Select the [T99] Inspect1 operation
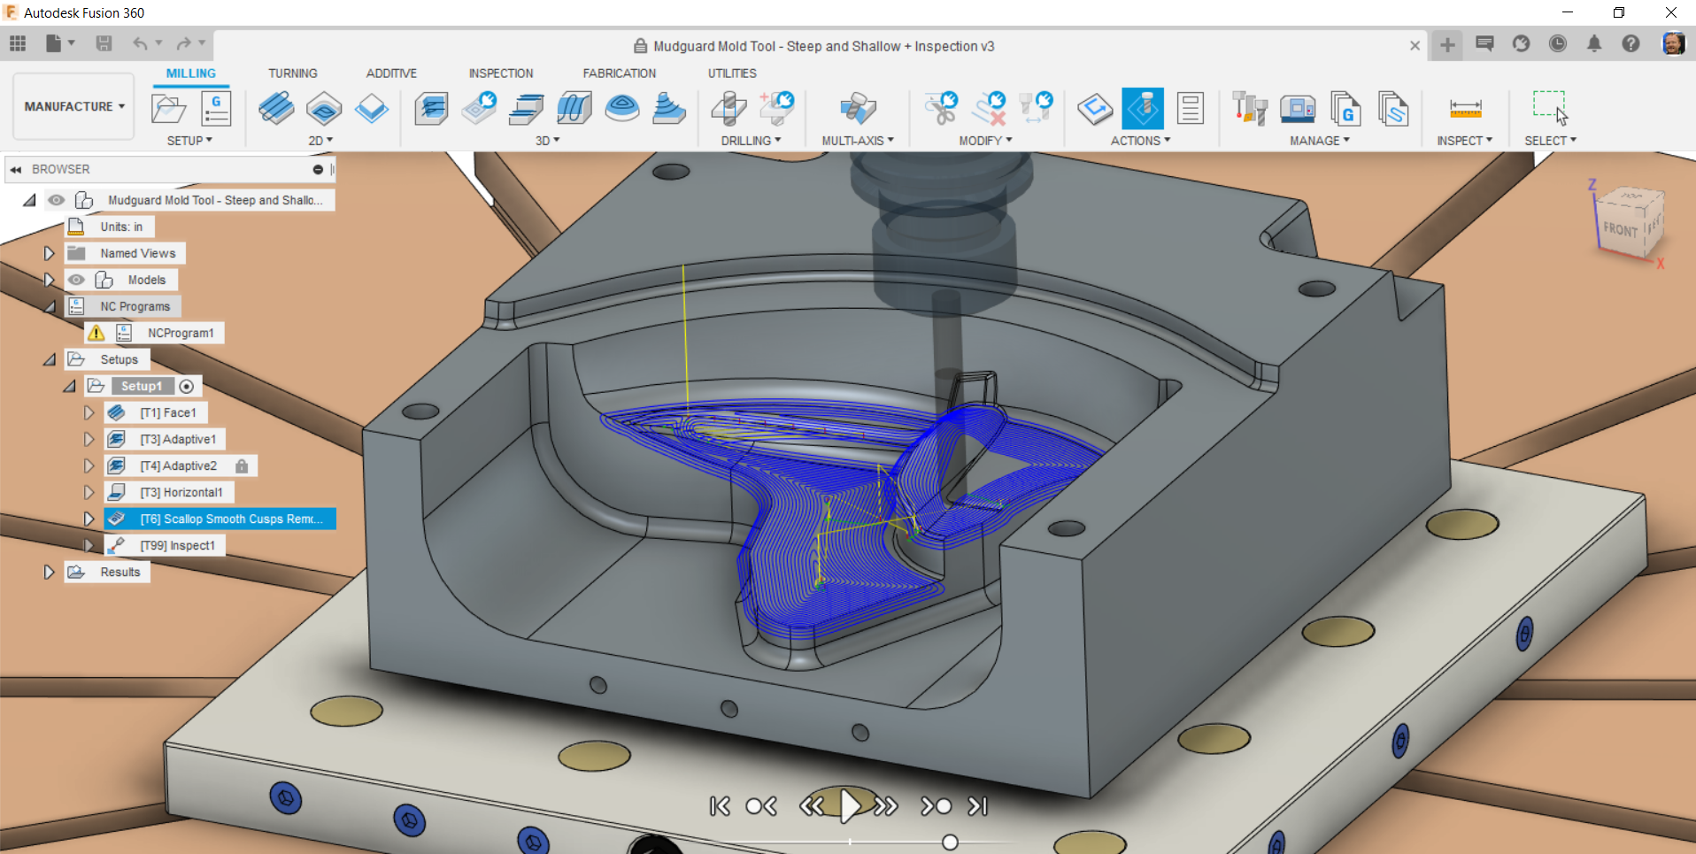This screenshot has width=1696, height=854. click(x=177, y=545)
